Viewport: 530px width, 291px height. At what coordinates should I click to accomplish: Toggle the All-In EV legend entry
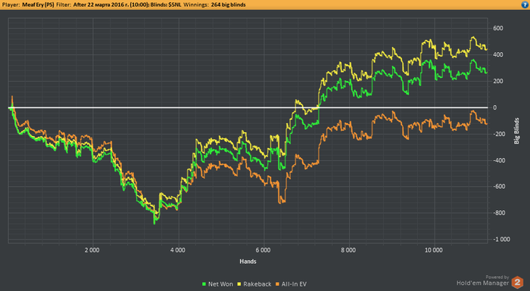click(291, 284)
